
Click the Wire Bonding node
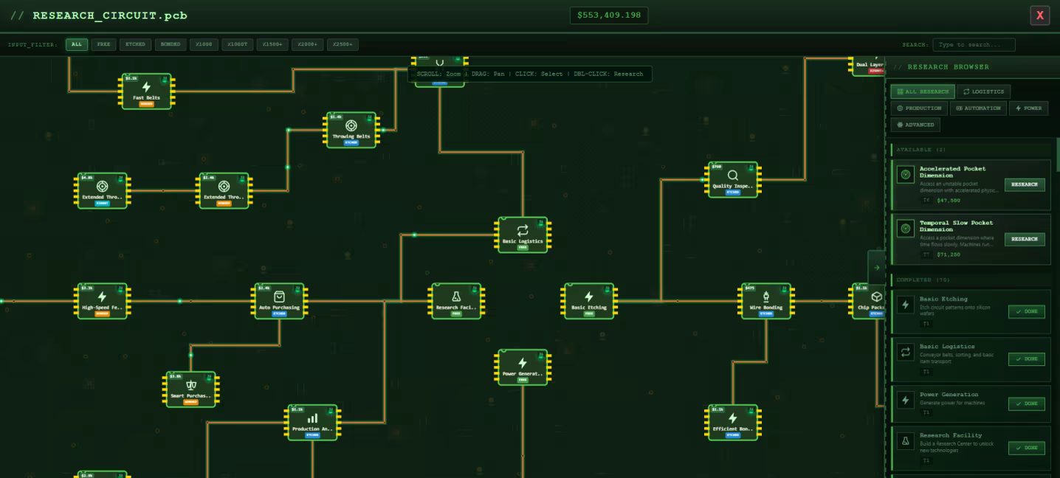(x=766, y=300)
